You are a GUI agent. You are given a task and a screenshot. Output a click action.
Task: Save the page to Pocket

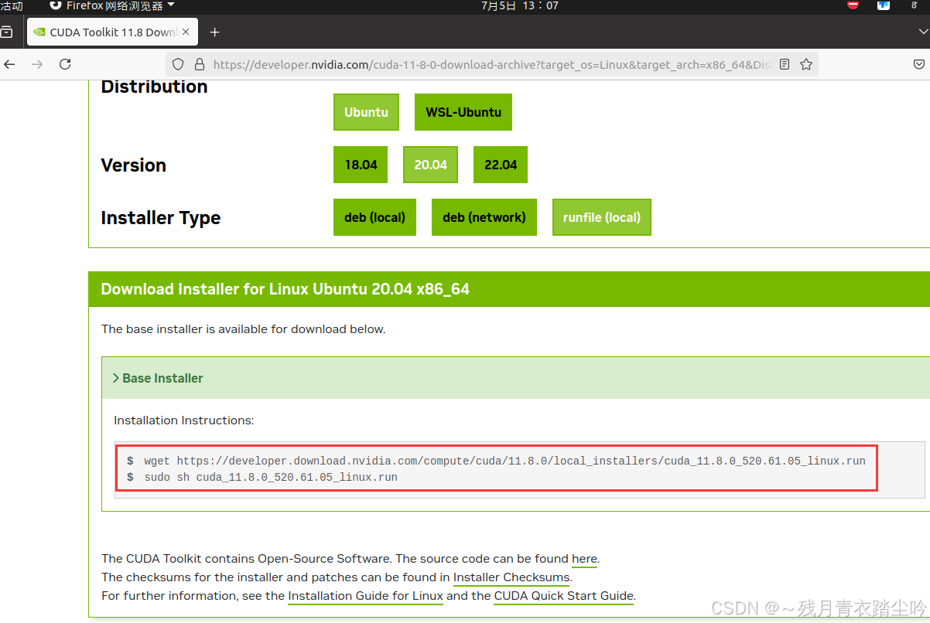tap(919, 65)
